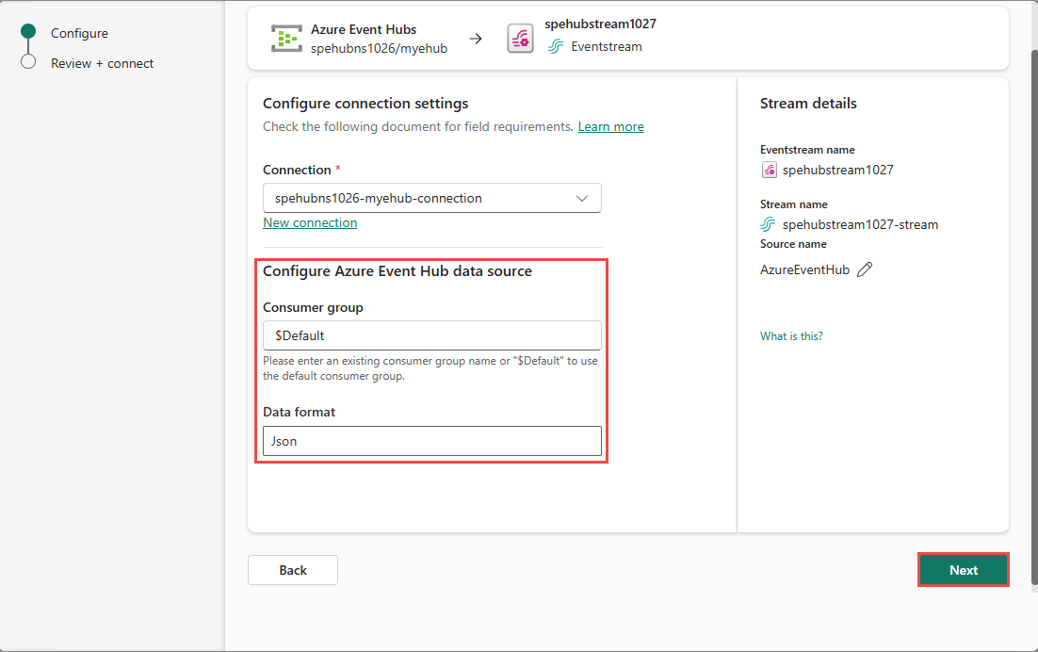
Task: Click the Consumer group label
Action: click(313, 307)
